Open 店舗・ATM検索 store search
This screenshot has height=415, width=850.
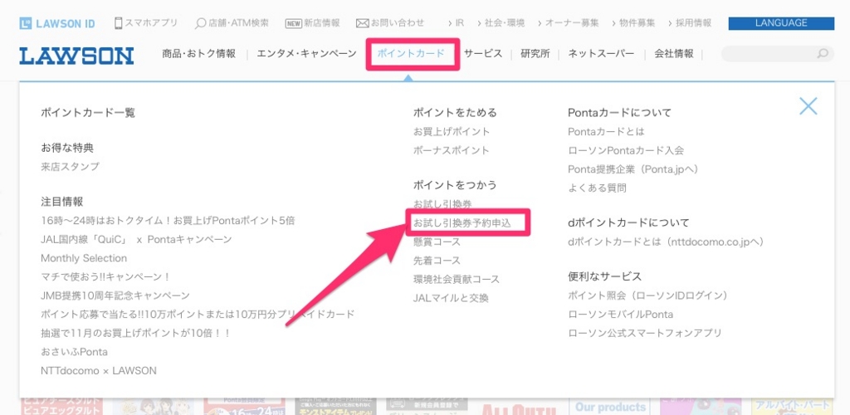[x=232, y=23]
